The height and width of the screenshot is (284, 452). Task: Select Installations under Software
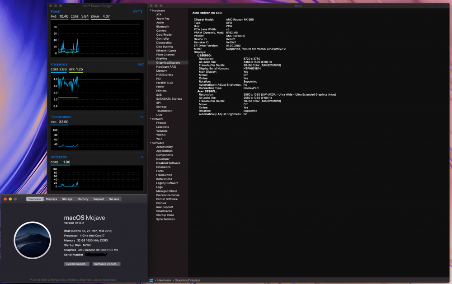(164, 179)
